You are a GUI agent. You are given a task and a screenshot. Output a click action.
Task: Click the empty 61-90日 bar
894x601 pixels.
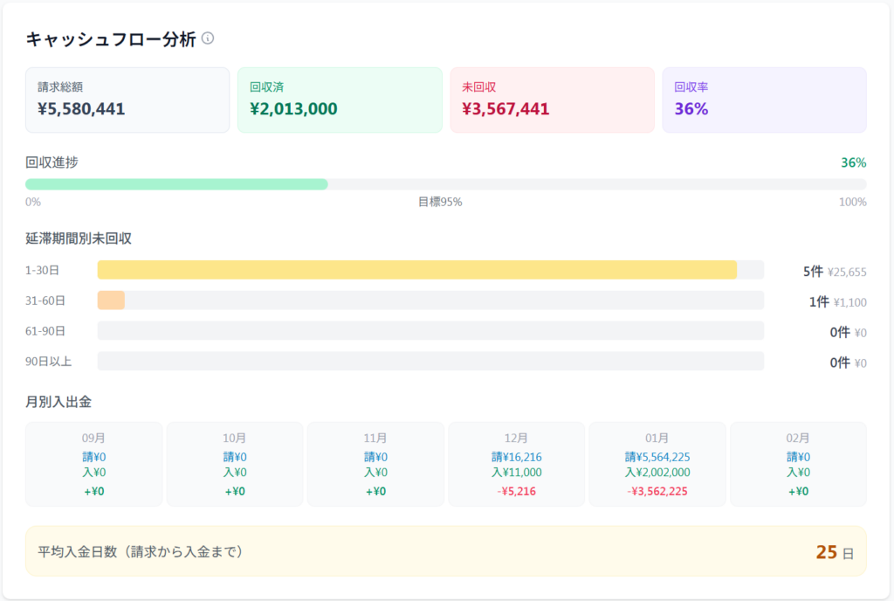[x=430, y=331]
